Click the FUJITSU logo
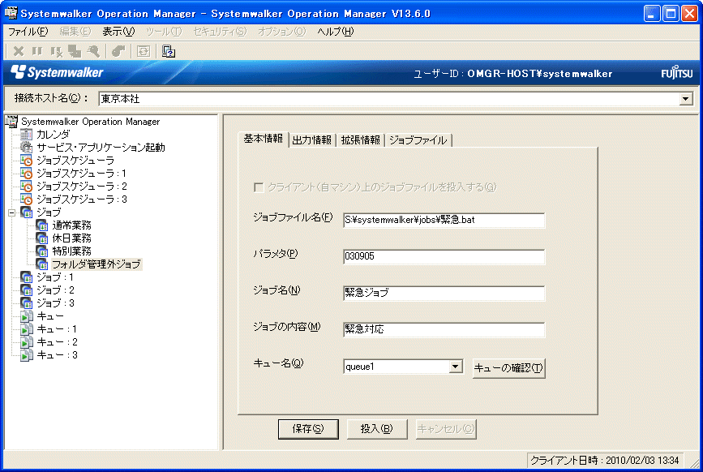This screenshot has width=703, height=472. pos(676,73)
